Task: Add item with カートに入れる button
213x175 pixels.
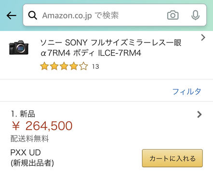Action: tap(173, 158)
